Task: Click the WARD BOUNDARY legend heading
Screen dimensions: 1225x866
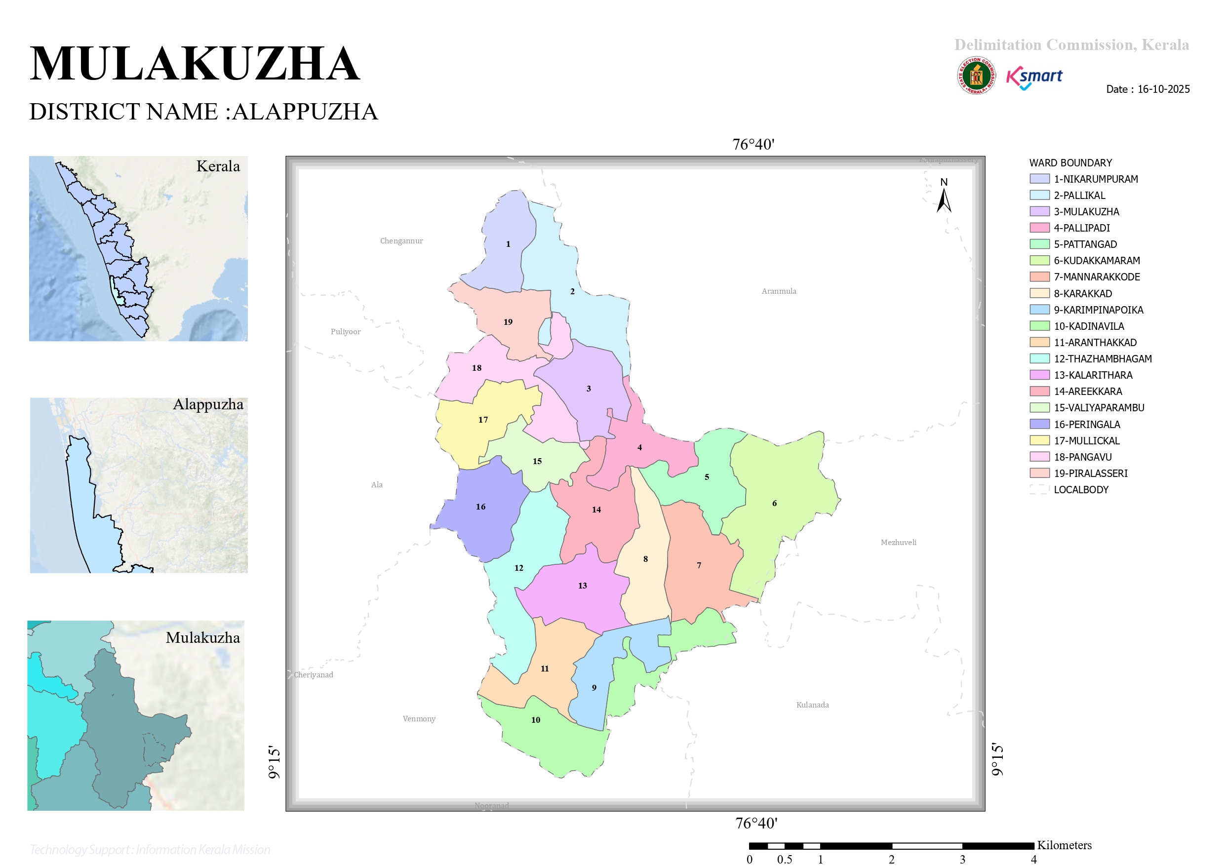Action: point(1070,163)
